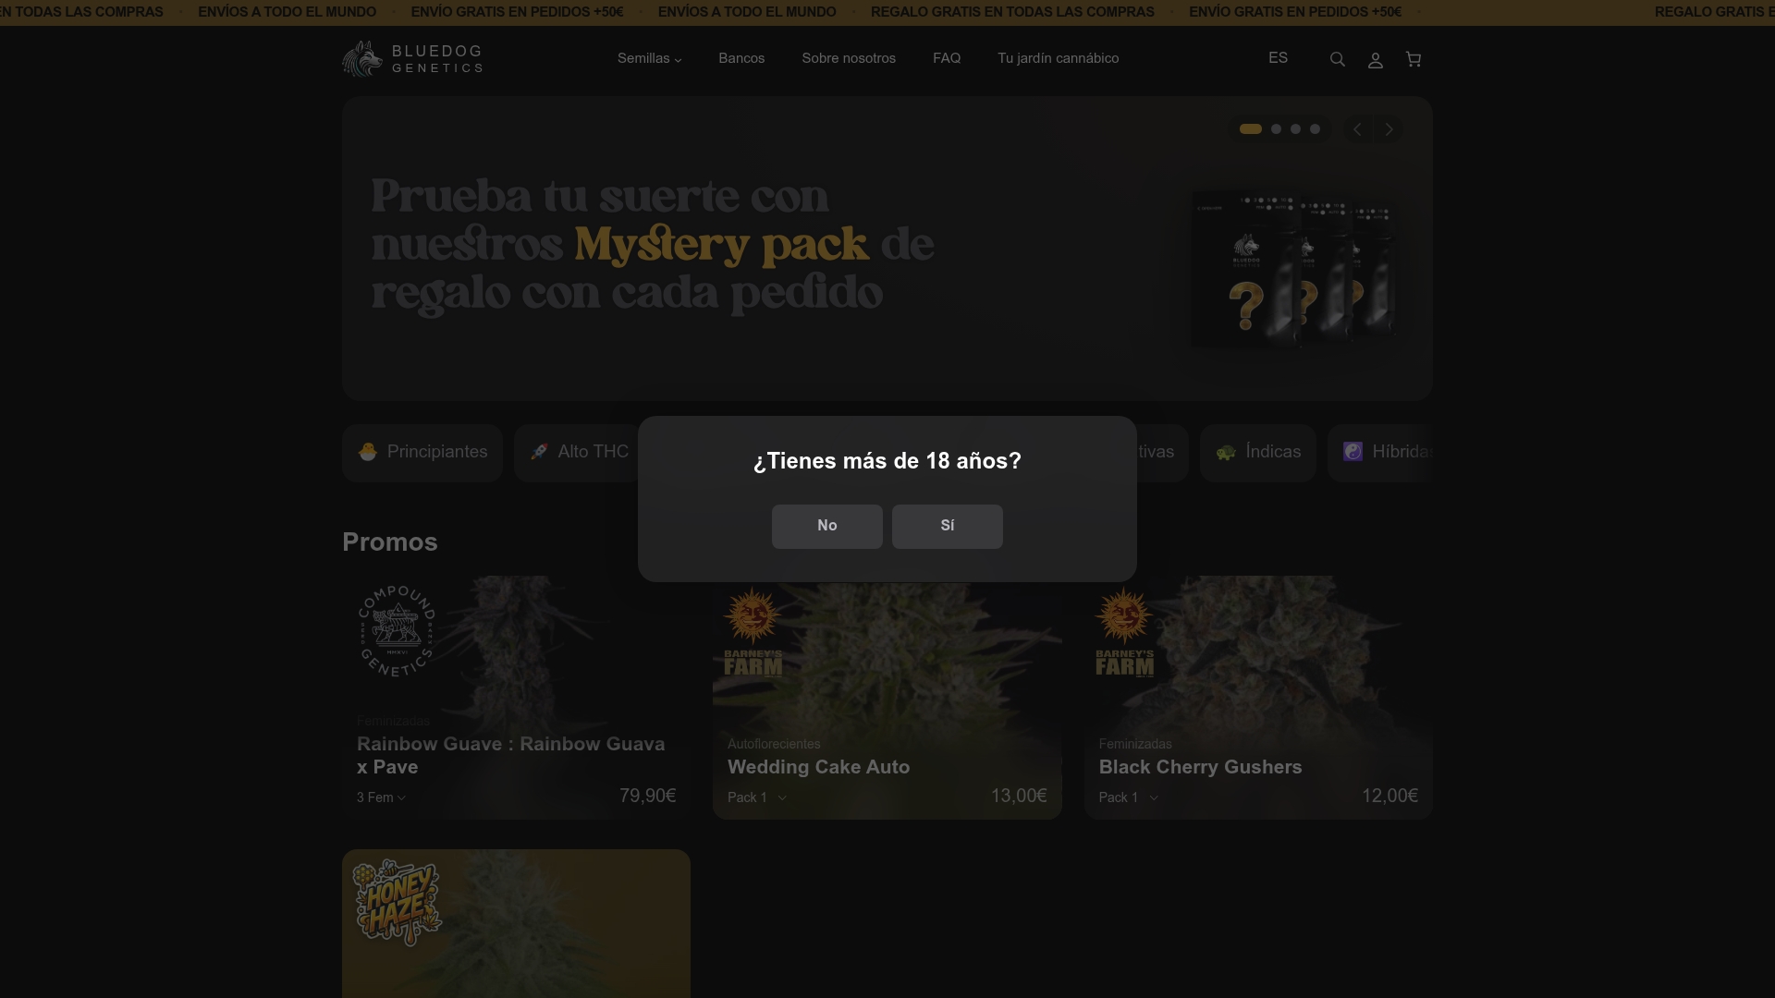Image resolution: width=1775 pixels, height=998 pixels.
Task: Expand the Semillas dropdown menu
Action: (649, 59)
